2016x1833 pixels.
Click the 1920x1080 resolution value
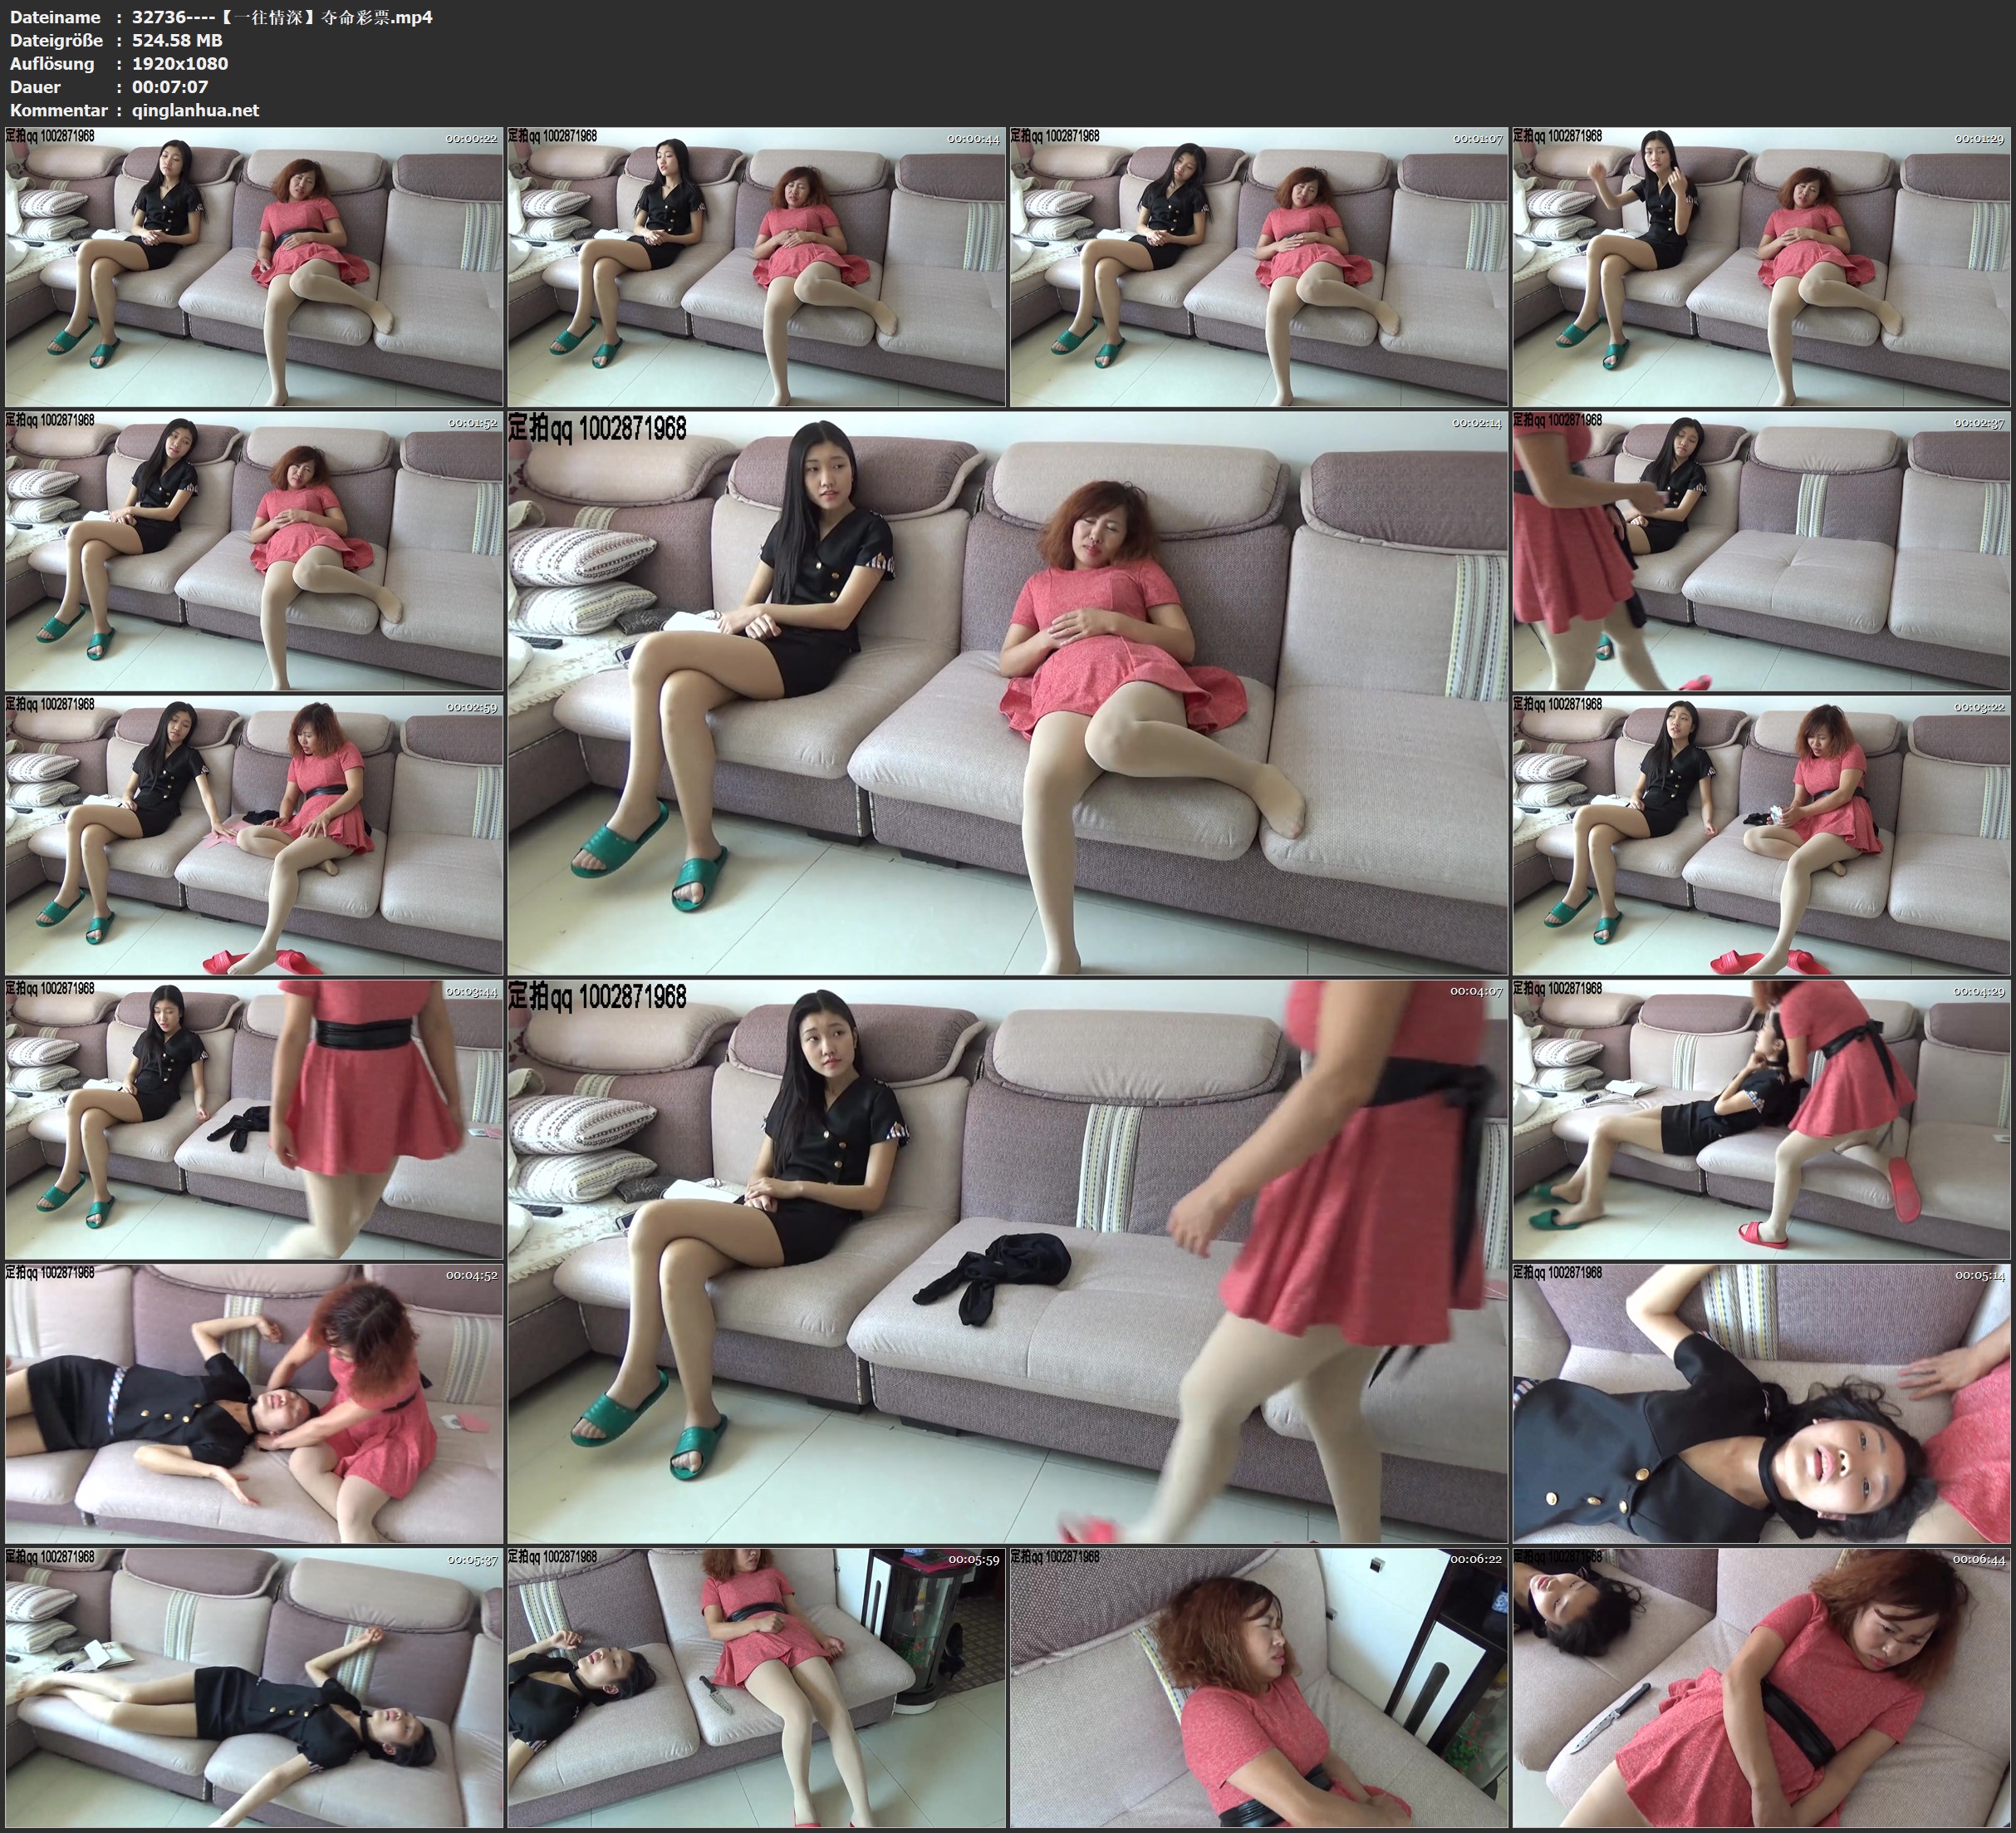point(180,63)
